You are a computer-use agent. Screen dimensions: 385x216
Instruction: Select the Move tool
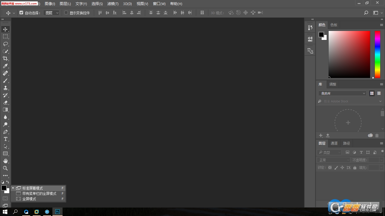6,29
